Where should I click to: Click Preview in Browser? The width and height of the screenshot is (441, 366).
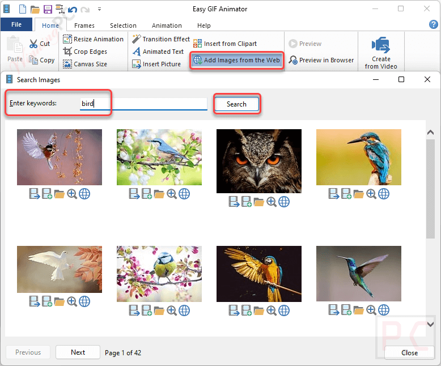coord(321,60)
